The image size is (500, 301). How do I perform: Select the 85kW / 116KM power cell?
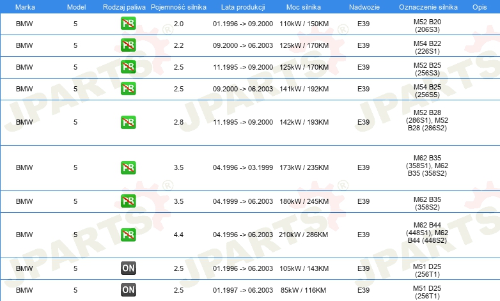tap(303, 290)
